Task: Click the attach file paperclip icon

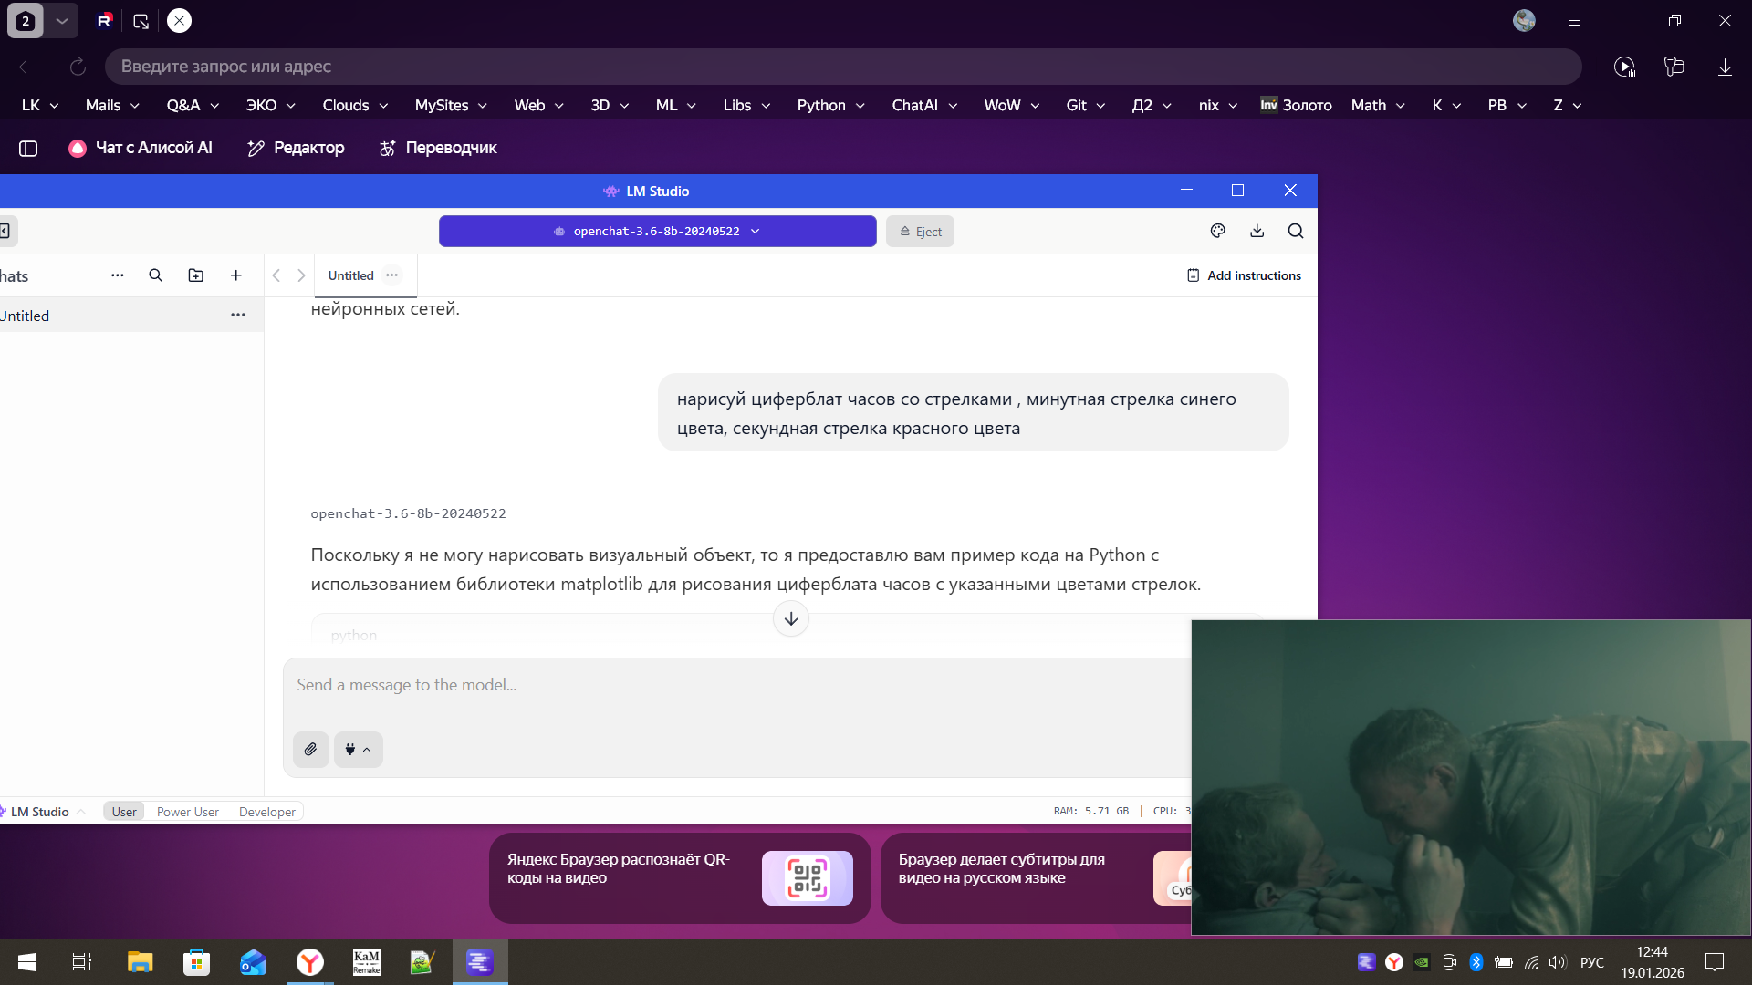Action: coord(310,750)
